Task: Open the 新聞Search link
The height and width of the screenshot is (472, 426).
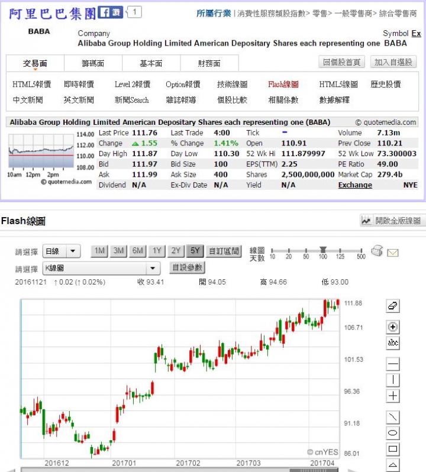Action: pyautogui.click(x=132, y=100)
